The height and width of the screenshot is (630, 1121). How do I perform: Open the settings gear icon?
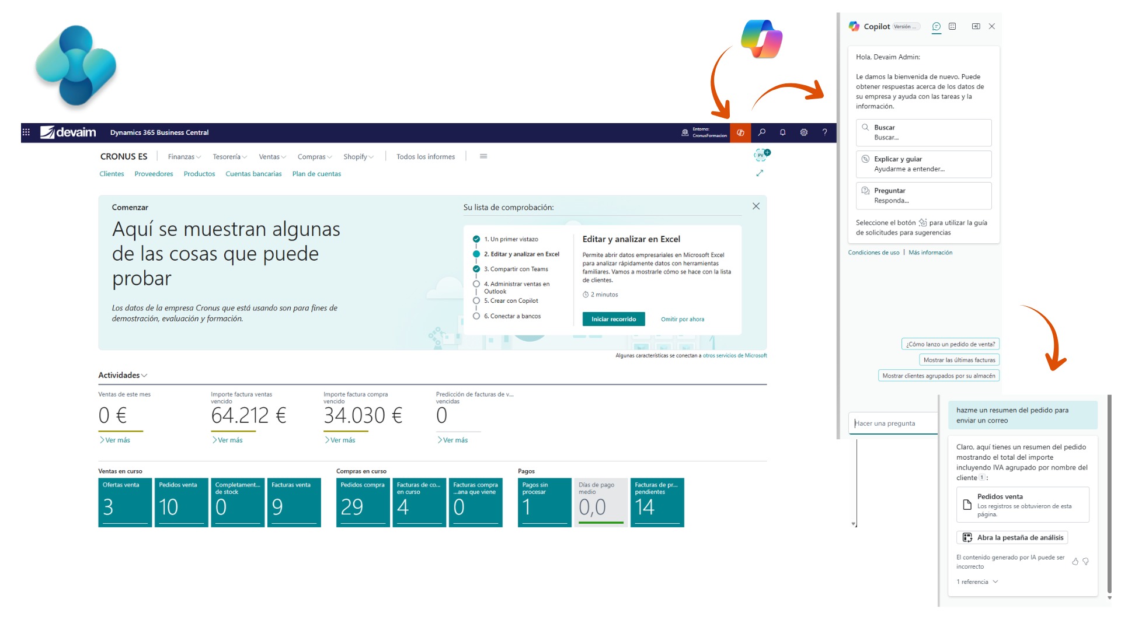point(803,132)
